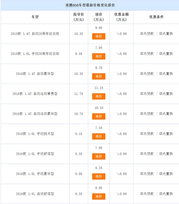Select 2016款 1.6L 手动技术型 model name
Screen dimensions: 179x204
(x=35, y=134)
